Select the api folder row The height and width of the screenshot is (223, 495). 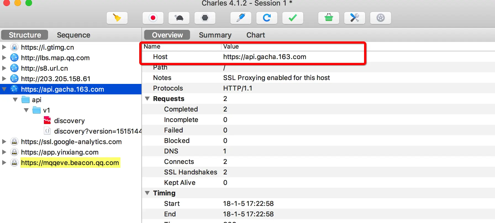click(x=71, y=100)
